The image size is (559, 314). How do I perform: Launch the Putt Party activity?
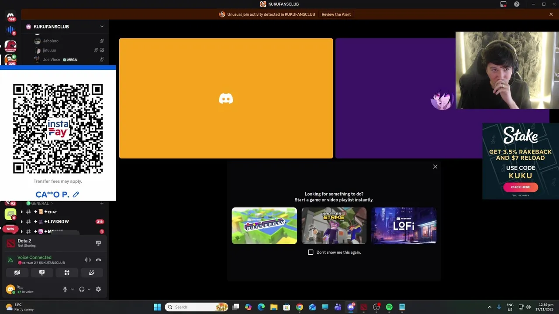264,225
